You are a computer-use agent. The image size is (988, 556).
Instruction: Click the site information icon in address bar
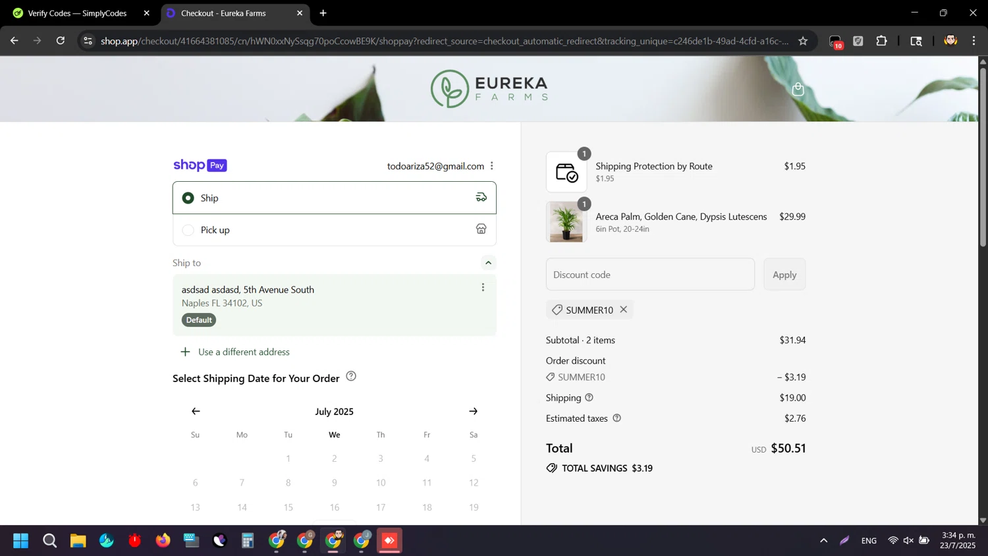(x=88, y=41)
